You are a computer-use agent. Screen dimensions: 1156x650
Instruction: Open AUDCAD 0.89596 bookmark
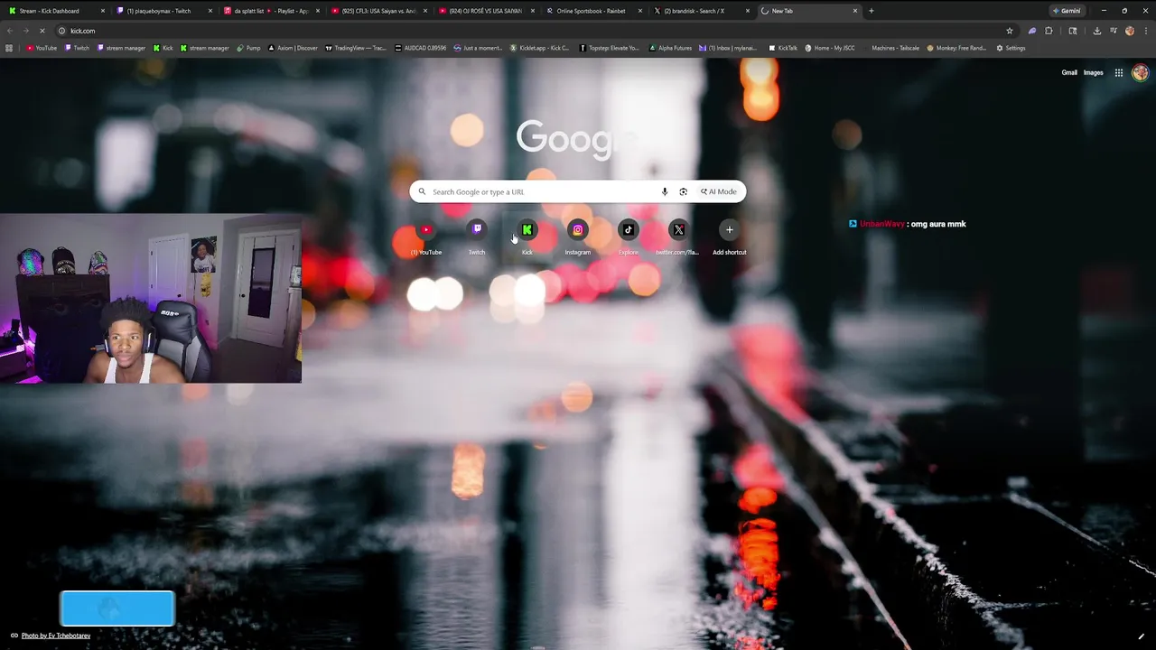click(421, 48)
